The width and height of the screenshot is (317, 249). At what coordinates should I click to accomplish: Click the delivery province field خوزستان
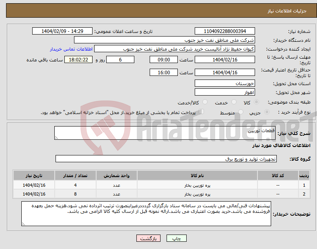coord(224,83)
